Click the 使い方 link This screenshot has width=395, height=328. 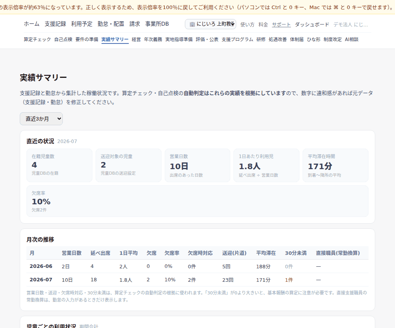pyautogui.click(x=247, y=25)
